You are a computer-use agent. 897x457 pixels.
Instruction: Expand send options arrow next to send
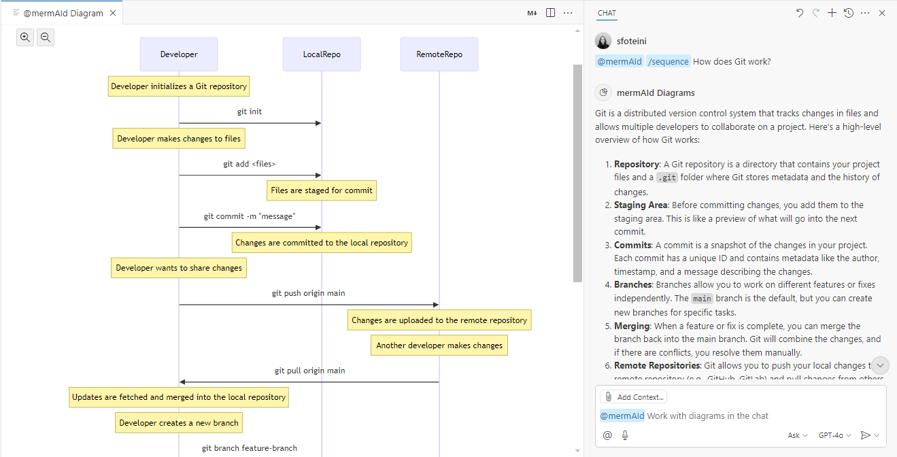click(x=877, y=435)
